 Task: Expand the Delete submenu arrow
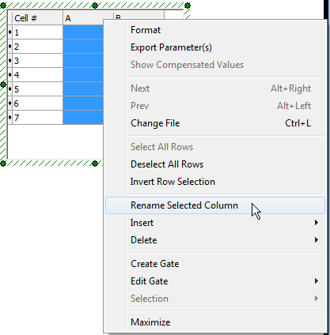(x=317, y=240)
